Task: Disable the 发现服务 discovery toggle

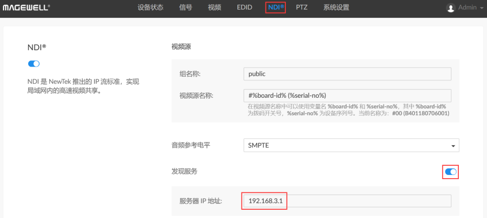Action: [x=451, y=172]
